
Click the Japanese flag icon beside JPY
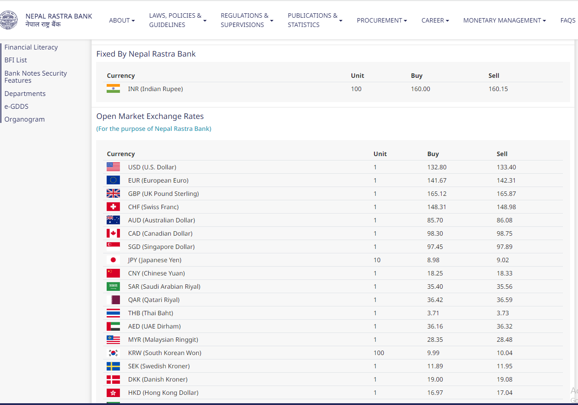click(x=113, y=260)
